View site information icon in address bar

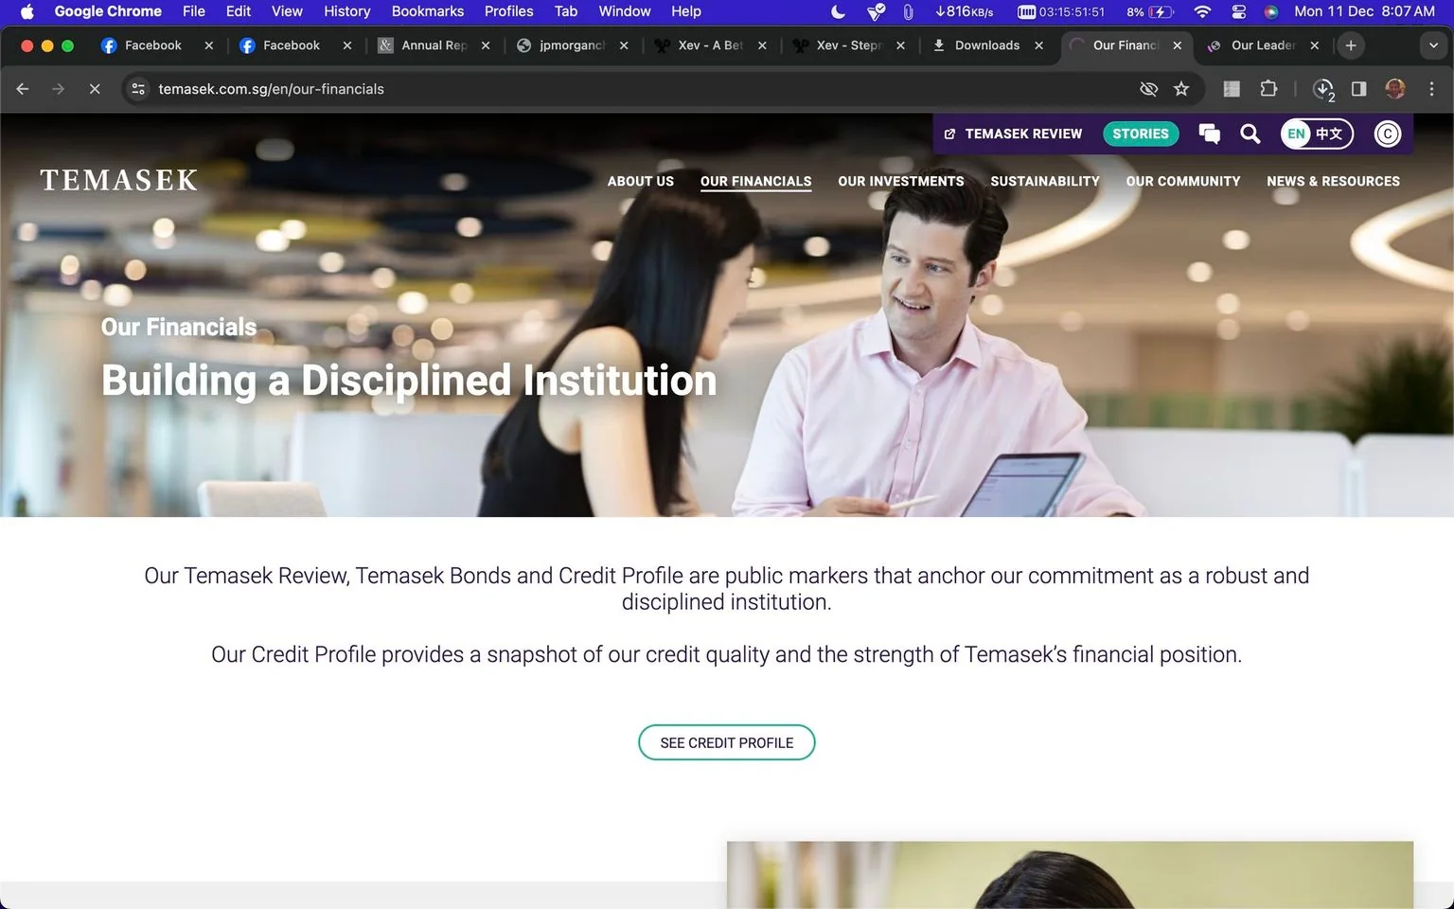tap(138, 89)
